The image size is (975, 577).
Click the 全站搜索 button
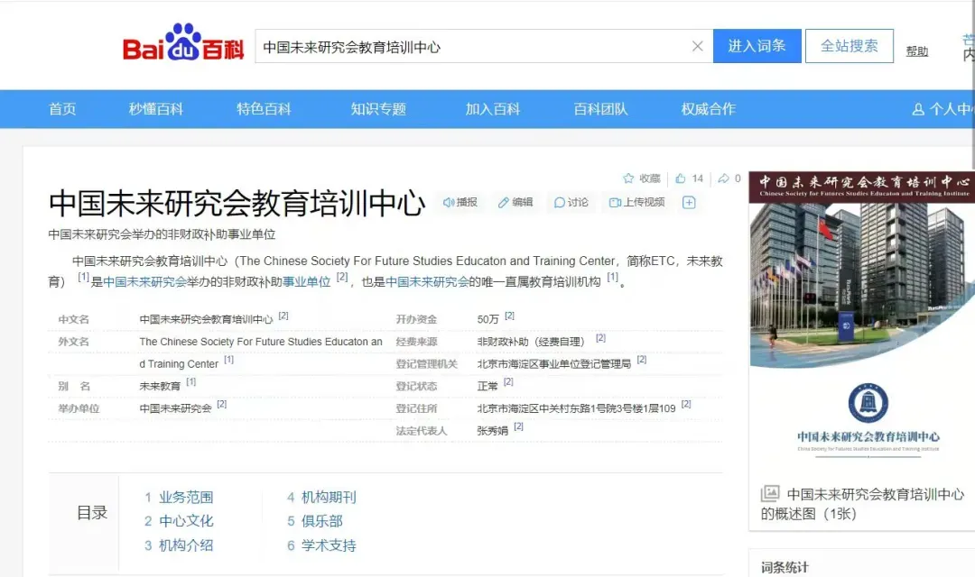849,46
